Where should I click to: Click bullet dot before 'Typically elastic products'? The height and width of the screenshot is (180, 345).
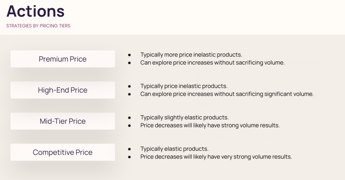point(129,149)
